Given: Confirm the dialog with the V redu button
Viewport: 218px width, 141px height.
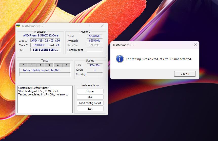Looking at the screenshot, I should pos(185,74).
